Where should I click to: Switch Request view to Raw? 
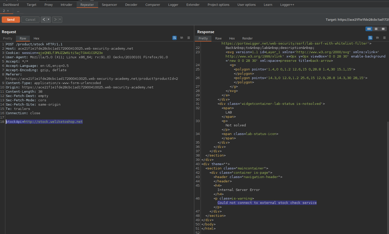click(23, 38)
